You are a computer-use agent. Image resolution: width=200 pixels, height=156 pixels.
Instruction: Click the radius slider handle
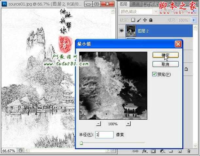tap(81, 143)
